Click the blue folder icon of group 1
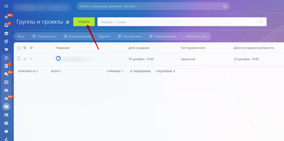The image size is (284, 141). [58, 58]
